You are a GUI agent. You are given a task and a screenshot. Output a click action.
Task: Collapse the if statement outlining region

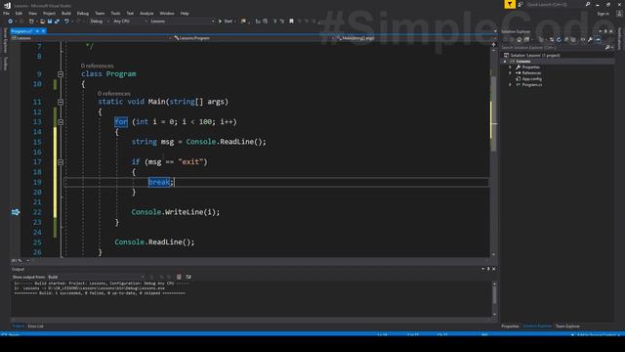coord(61,162)
